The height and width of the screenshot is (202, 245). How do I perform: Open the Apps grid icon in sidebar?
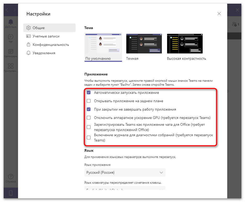[x=11, y=66]
